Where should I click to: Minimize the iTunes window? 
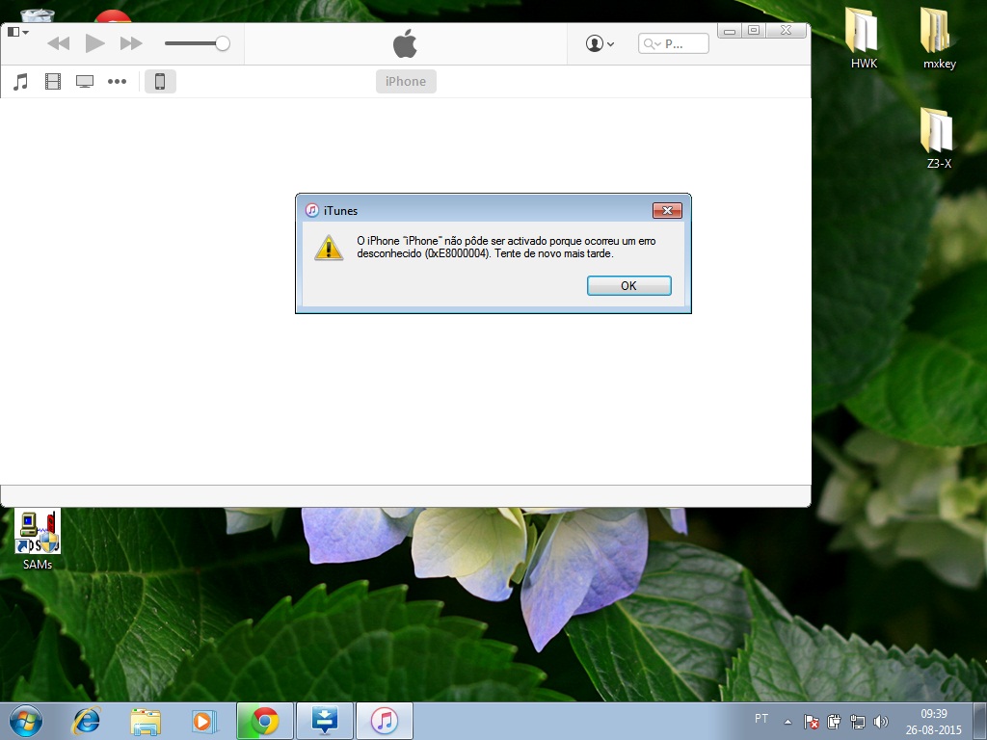pos(729,30)
